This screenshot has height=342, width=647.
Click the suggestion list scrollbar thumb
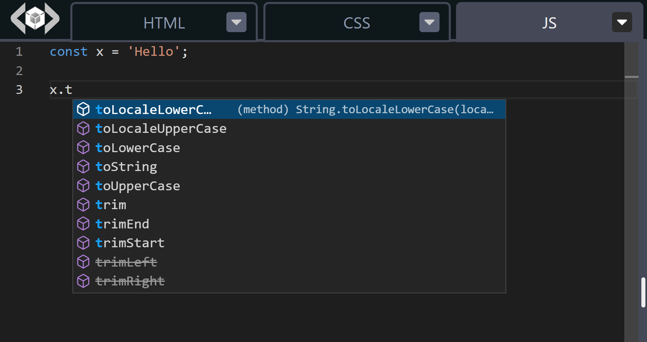pyautogui.click(x=643, y=292)
